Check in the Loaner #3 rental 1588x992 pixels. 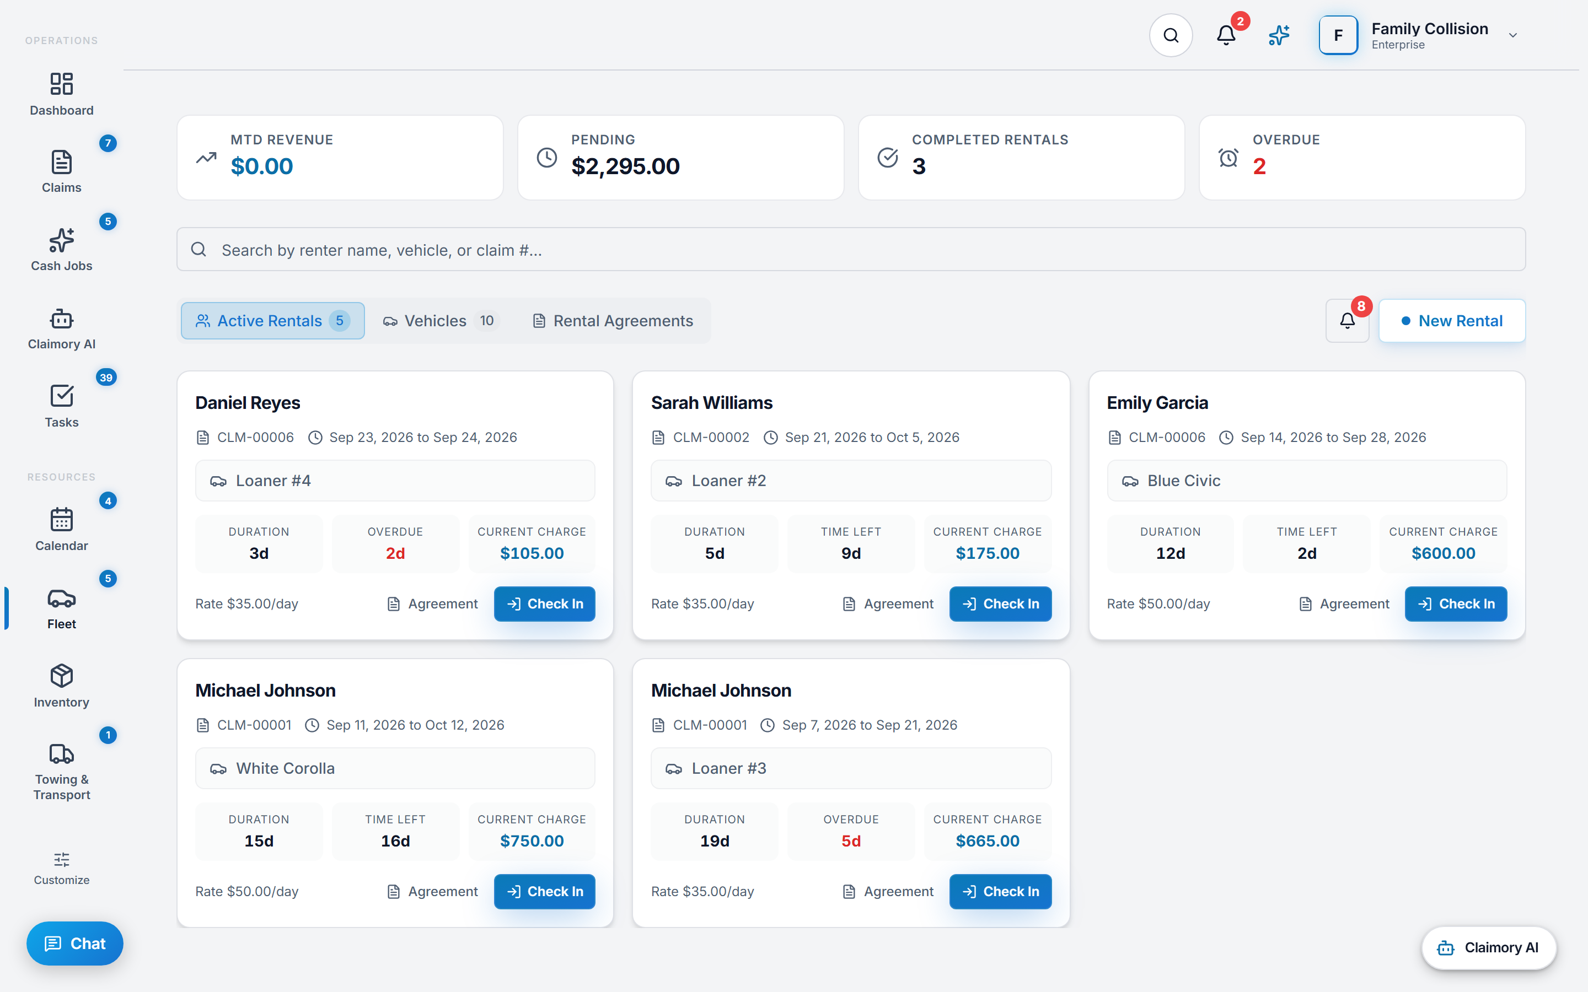[x=1000, y=892]
